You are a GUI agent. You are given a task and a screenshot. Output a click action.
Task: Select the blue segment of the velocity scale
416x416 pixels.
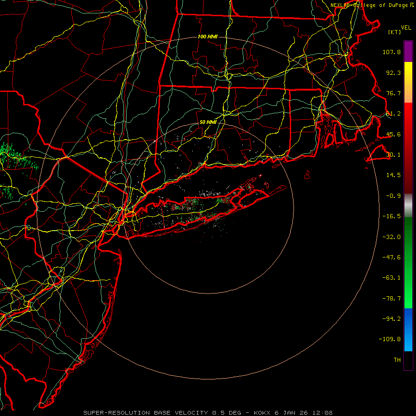(408, 330)
